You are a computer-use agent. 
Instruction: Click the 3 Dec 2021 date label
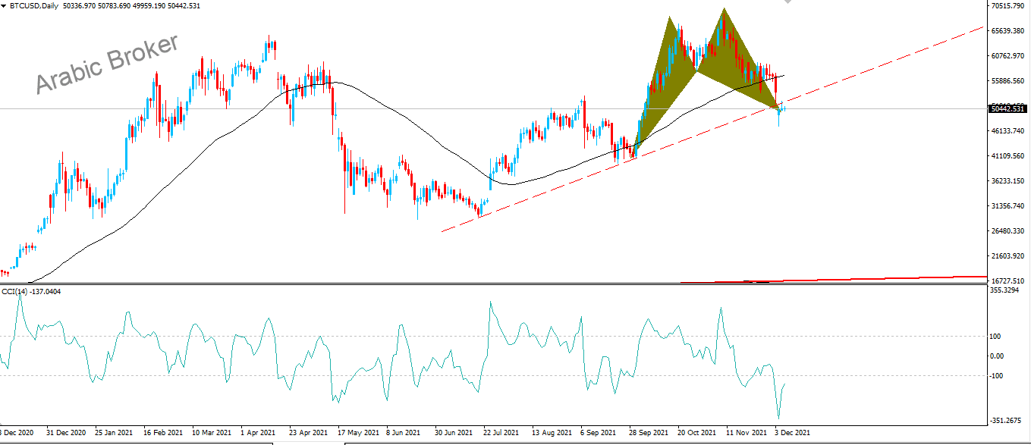pos(792,432)
